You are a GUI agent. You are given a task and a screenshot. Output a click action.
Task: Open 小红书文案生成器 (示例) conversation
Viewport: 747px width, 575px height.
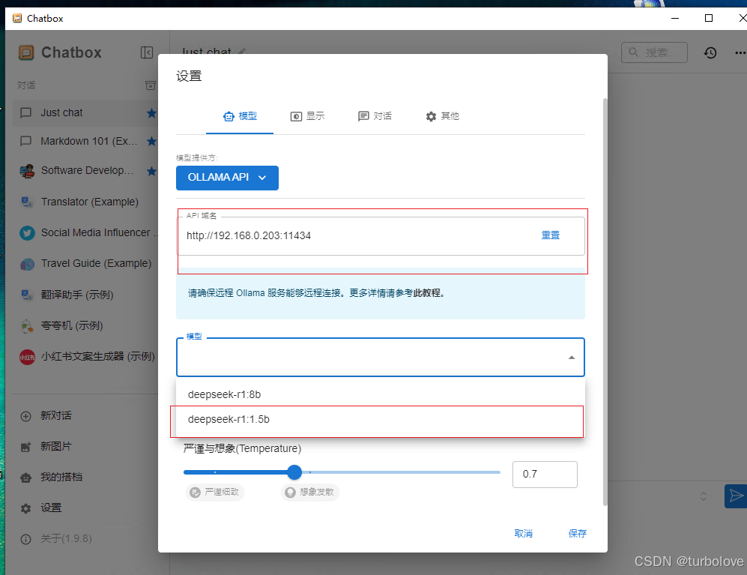[85, 357]
